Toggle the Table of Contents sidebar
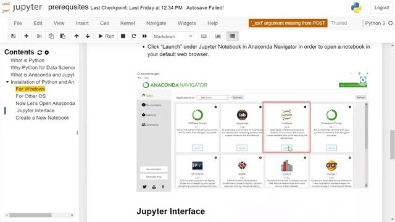Image resolution: width=395 pixels, height=222 pixels. pyautogui.click(x=232, y=36)
